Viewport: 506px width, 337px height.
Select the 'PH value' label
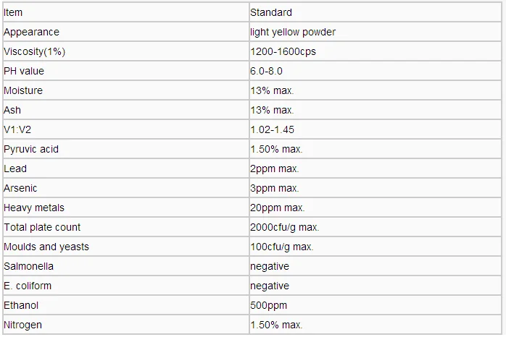click(x=24, y=71)
